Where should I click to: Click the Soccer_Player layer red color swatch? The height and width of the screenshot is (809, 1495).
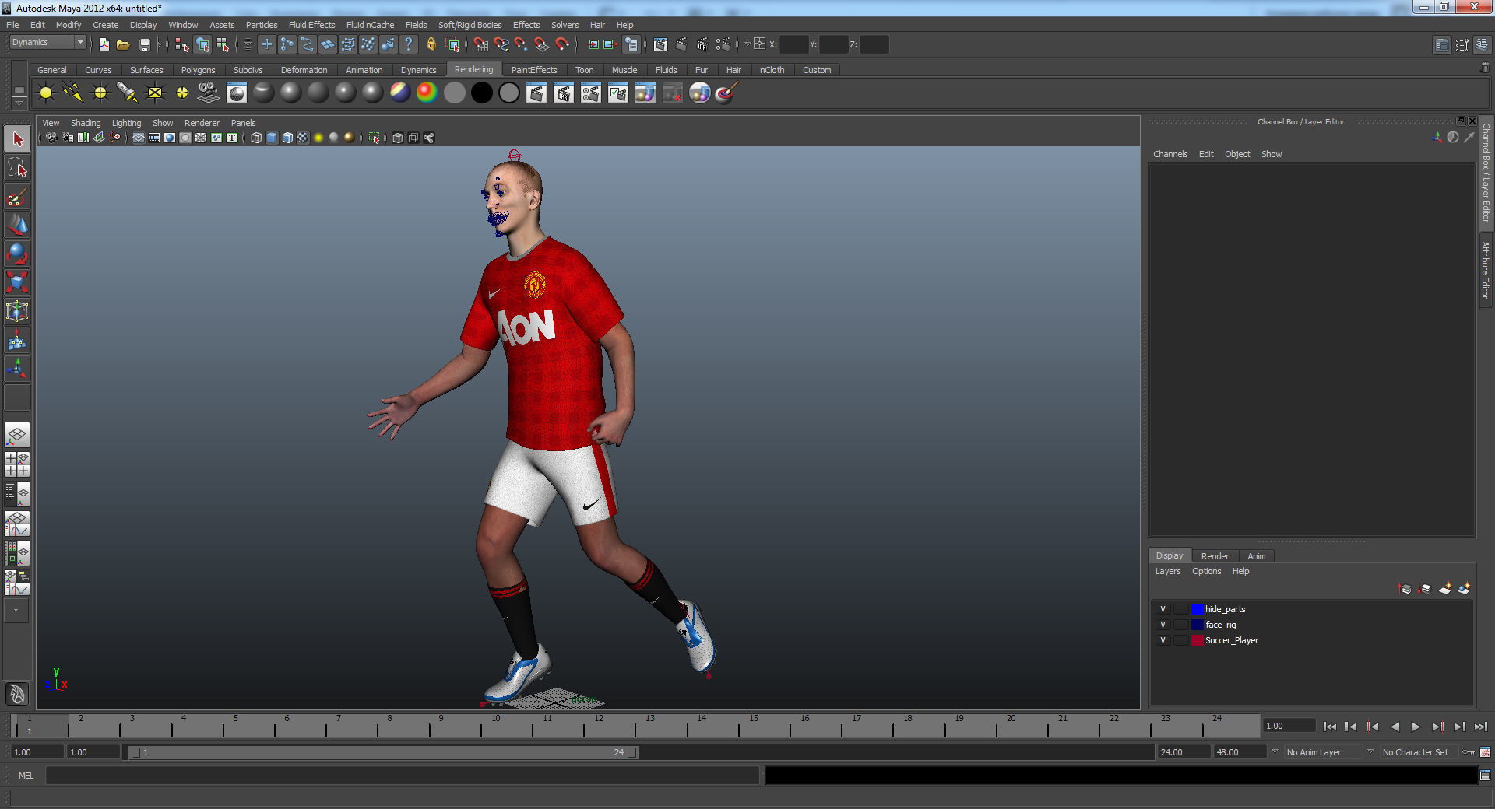pos(1197,640)
